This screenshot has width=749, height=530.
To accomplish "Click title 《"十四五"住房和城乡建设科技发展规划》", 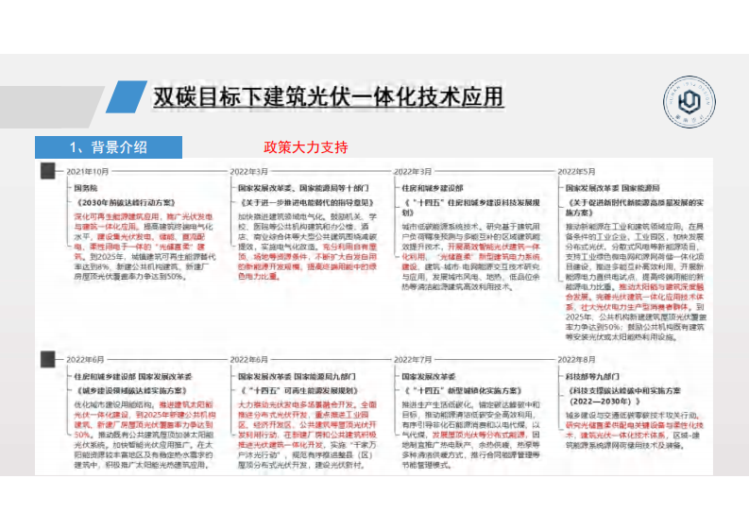I will pyautogui.click(x=471, y=208).
